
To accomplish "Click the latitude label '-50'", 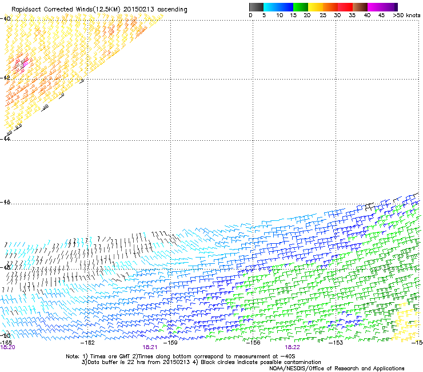I will click(x=5, y=335).
